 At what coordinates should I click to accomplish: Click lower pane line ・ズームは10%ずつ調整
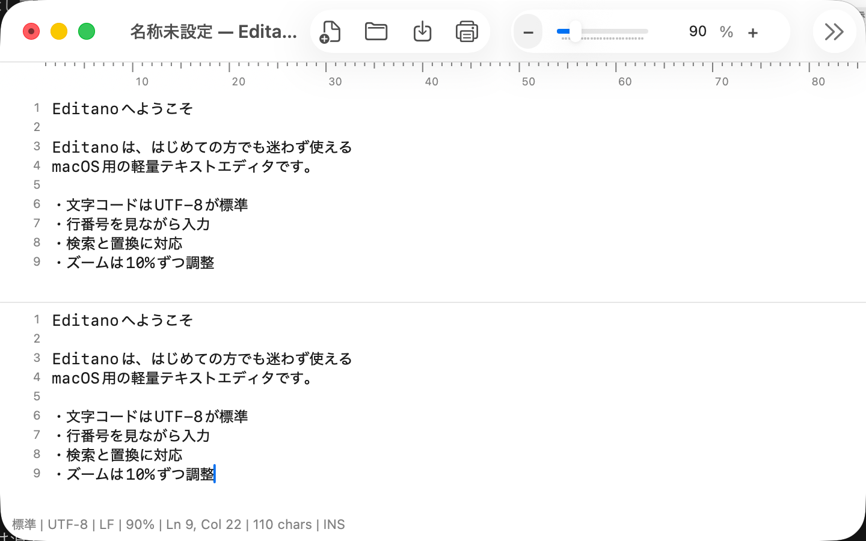pos(134,474)
